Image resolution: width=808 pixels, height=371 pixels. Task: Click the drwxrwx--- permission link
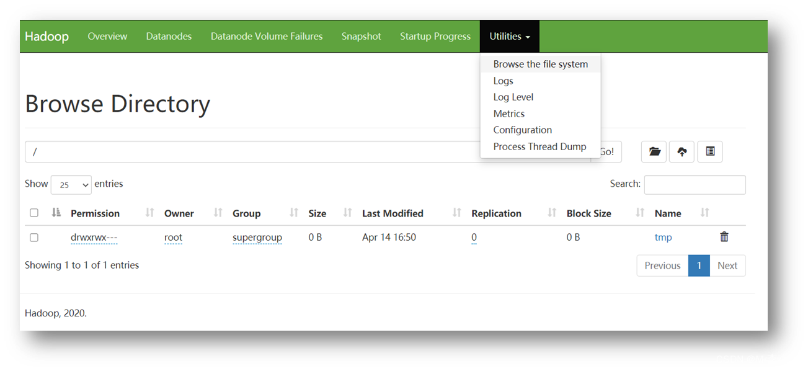94,238
